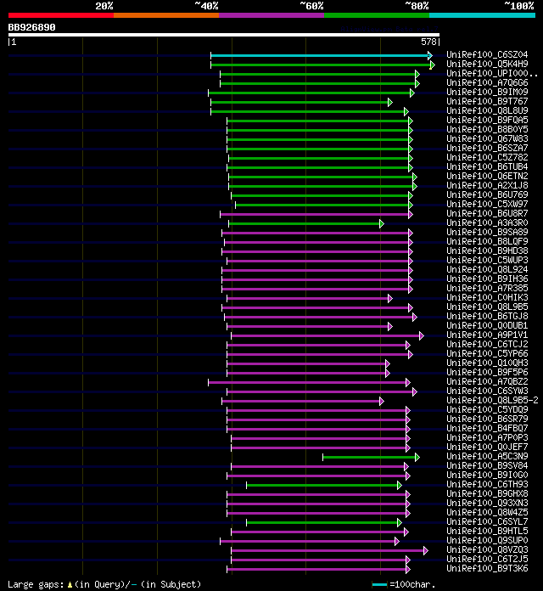Image resolution: width=543 pixels, height=591 pixels.
Task: Click the arrowhead on the UniRef100_Q0DUB1 row
Action: pos(390,326)
